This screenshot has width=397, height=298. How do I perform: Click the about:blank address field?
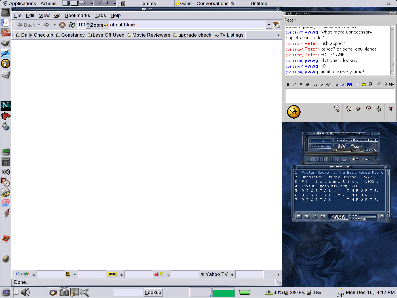[187, 25]
